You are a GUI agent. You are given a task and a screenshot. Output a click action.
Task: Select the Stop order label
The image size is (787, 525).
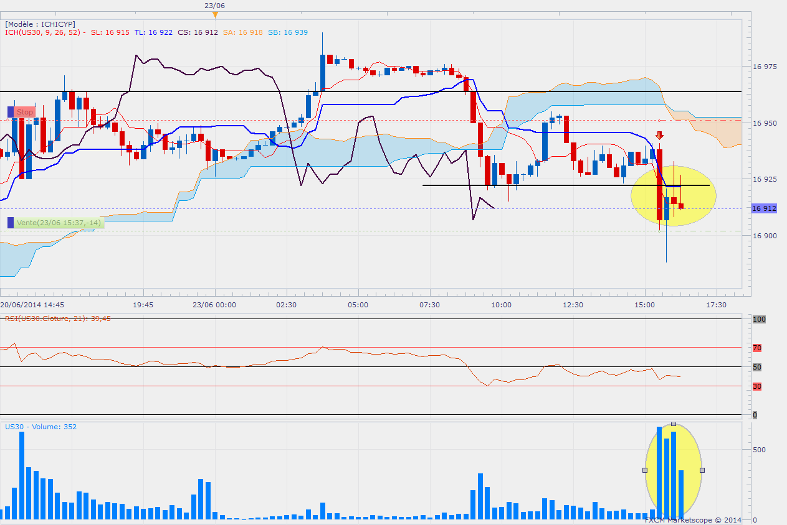pos(25,112)
